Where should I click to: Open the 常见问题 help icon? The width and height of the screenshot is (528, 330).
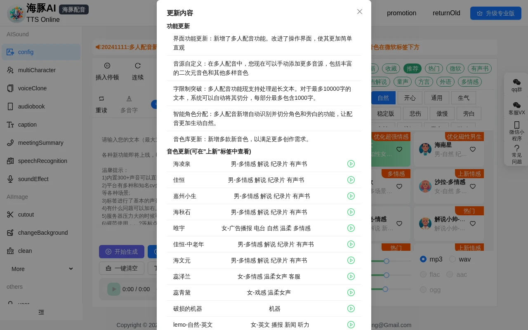[516, 151]
